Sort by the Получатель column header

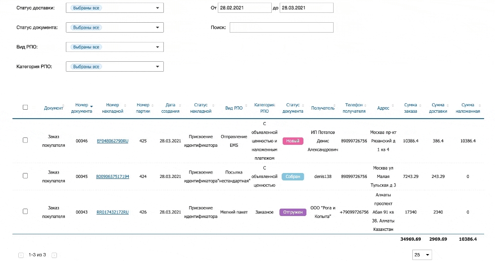pyautogui.click(x=322, y=108)
